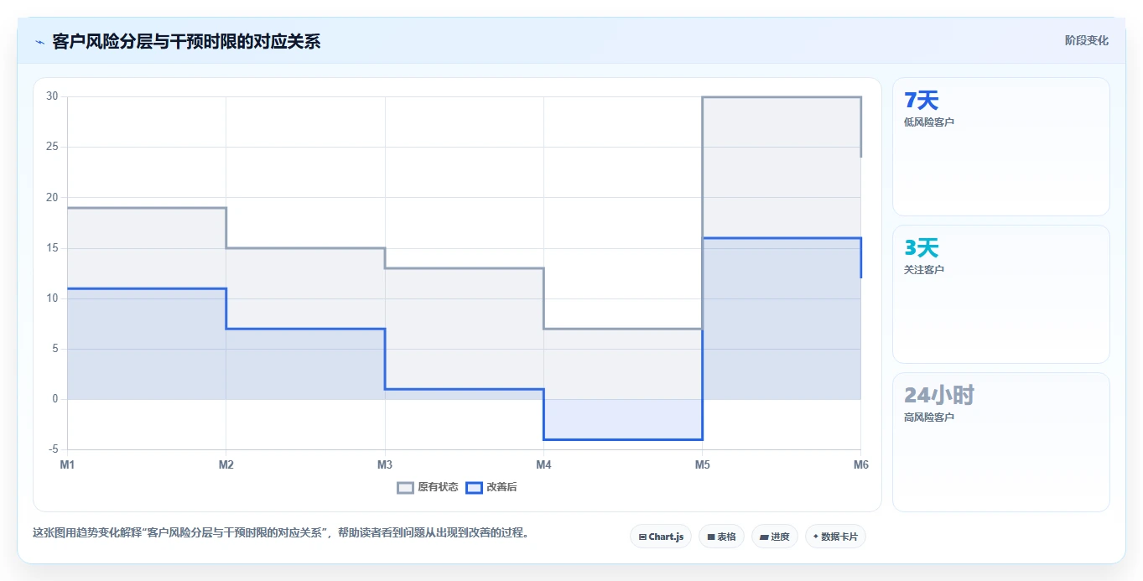The height and width of the screenshot is (581, 1143).
Task: Click the 30 value on y-axis
Action: pos(52,96)
